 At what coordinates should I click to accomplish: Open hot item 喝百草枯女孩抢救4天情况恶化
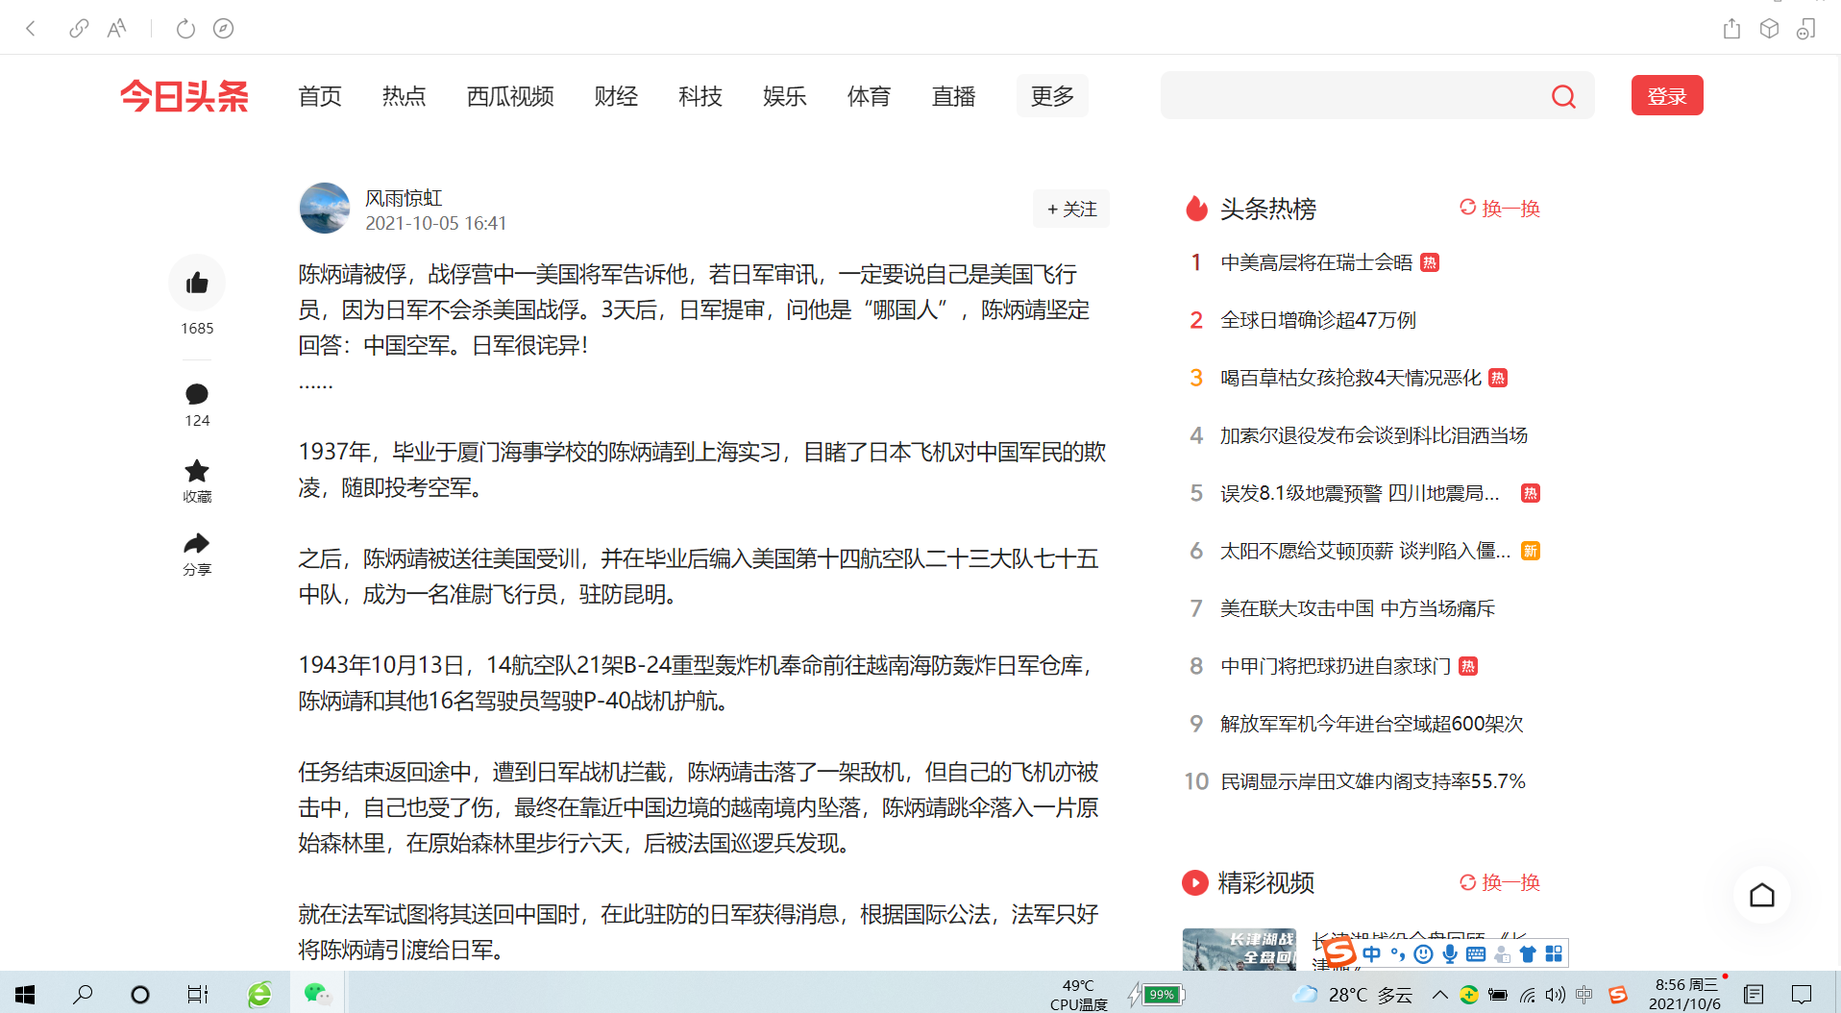(1351, 378)
